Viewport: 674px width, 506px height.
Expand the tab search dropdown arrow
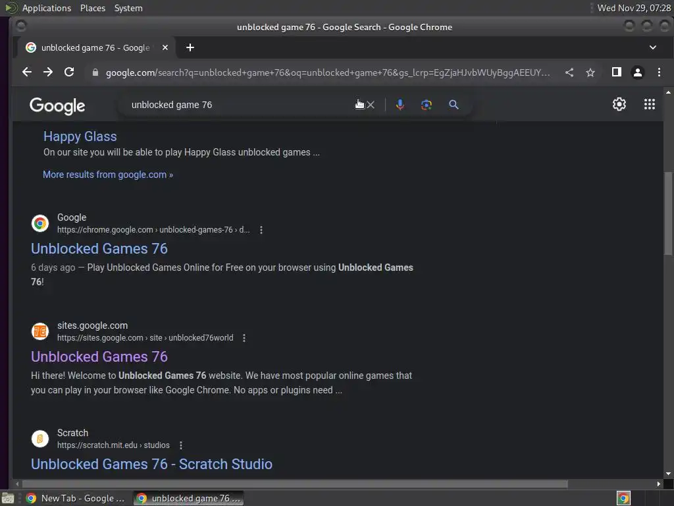652,47
